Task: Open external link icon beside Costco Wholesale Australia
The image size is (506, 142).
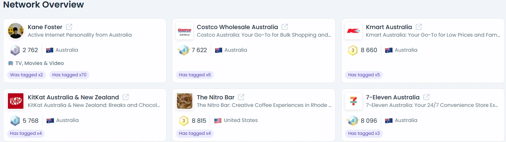Action: click(285, 27)
